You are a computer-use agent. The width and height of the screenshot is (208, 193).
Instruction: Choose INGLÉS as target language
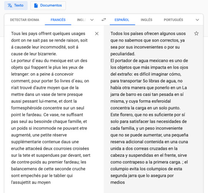(x=146, y=20)
